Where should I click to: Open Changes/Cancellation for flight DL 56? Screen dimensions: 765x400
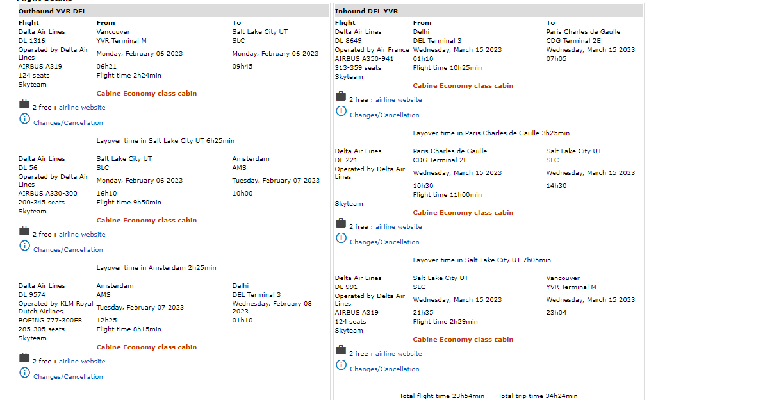pyautogui.click(x=68, y=250)
